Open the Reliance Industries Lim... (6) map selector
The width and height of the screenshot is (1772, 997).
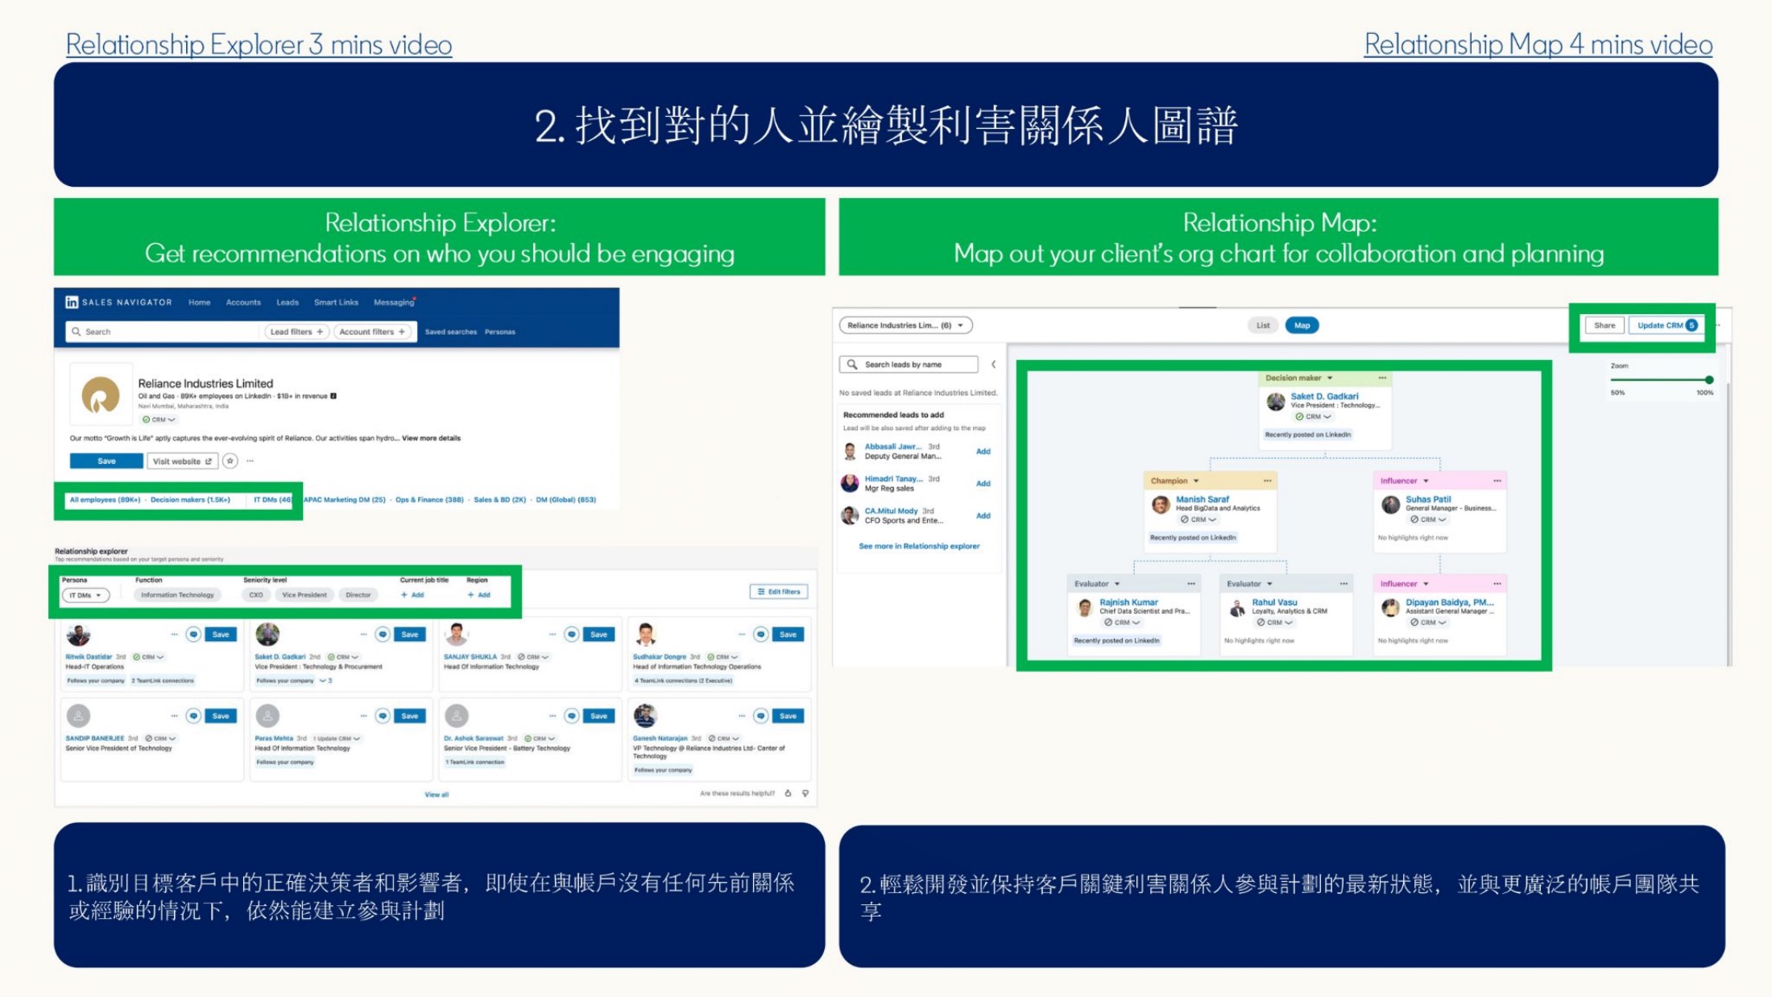tap(905, 325)
